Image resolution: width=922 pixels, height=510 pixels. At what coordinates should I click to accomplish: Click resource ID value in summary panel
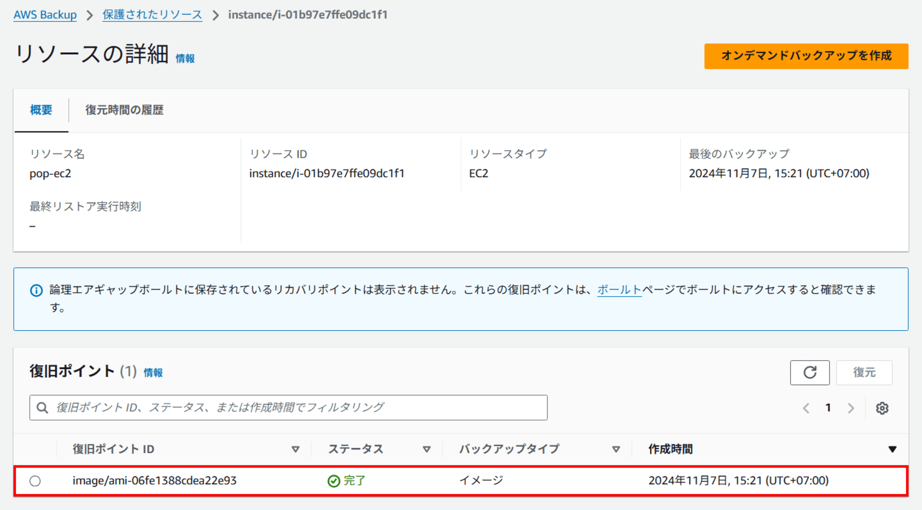click(327, 173)
